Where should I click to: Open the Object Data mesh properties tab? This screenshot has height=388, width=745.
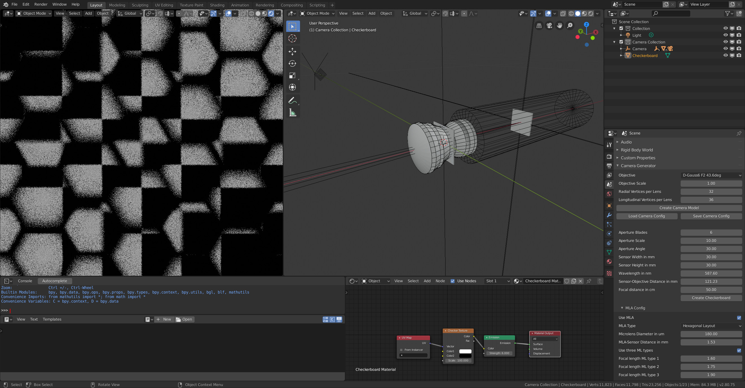[609, 252]
